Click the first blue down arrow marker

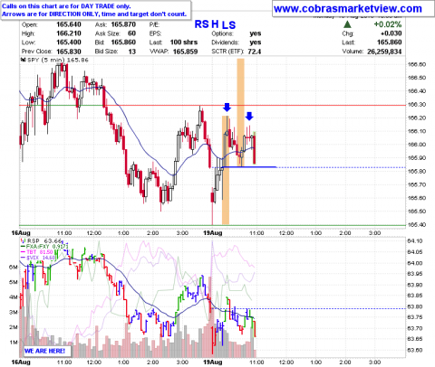coord(227,108)
